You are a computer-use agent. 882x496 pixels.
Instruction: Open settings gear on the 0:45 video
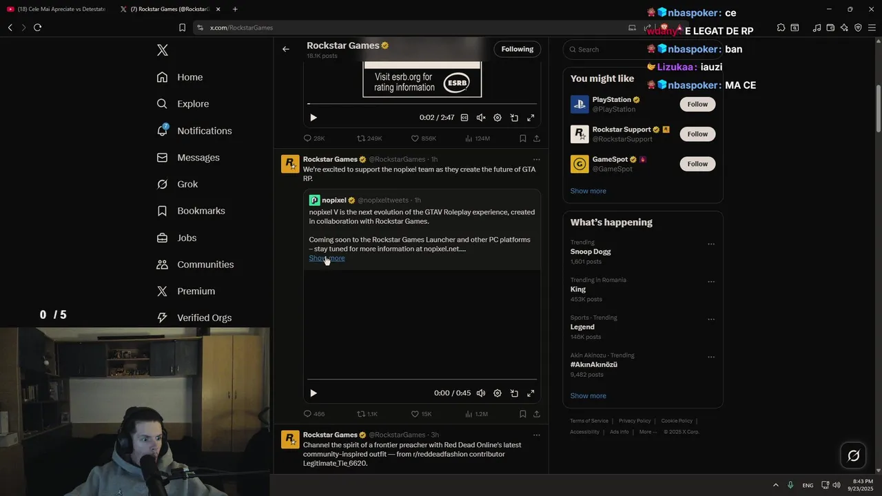coord(498,393)
